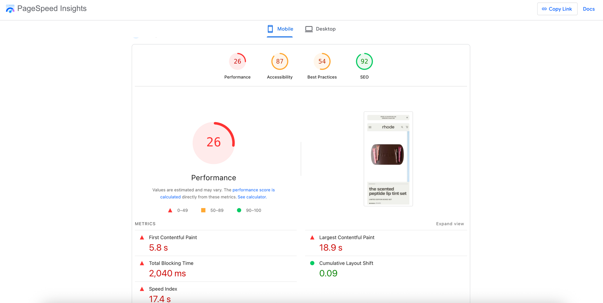Click the red triangle beside Total Blocking Time
This screenshot has height=303, width=603.
pos(142,263)
